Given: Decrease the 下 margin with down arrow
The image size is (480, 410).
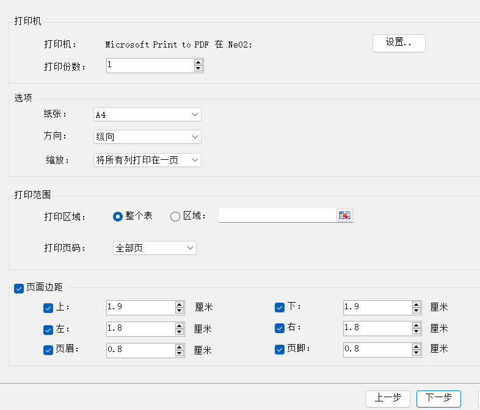Looking at the screenshot, I should (x=417, y=311).
